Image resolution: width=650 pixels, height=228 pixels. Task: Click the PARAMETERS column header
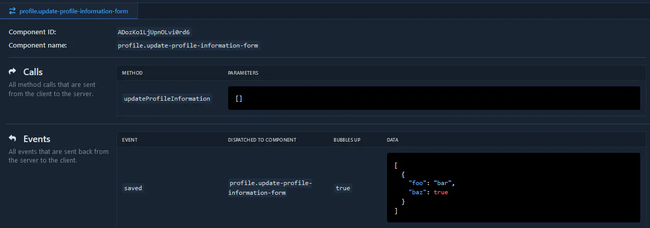click(x=243, y=73)
